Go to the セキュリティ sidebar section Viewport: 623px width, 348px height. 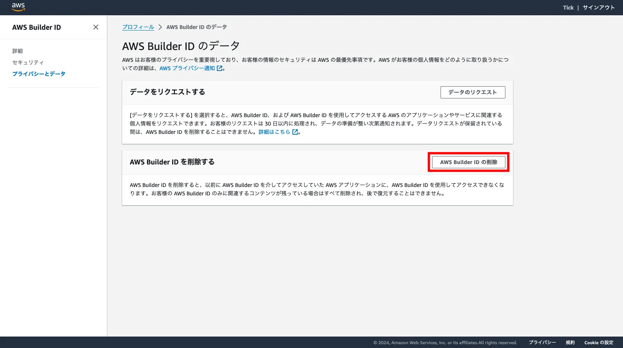point(28,62)
